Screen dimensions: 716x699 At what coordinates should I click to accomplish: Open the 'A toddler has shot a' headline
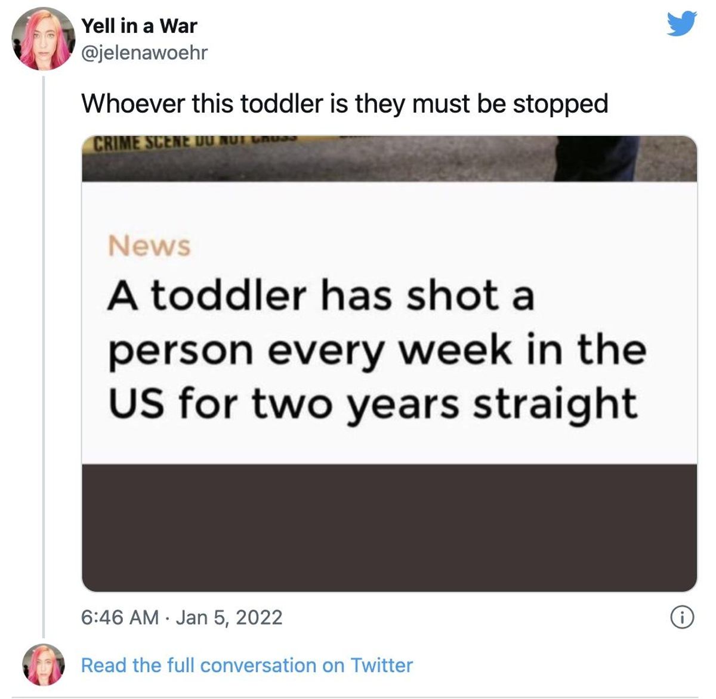coord(321,296)
